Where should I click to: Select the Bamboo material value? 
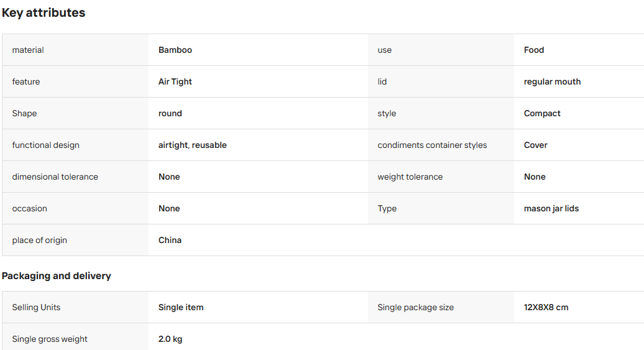click(x=175, y=50)
